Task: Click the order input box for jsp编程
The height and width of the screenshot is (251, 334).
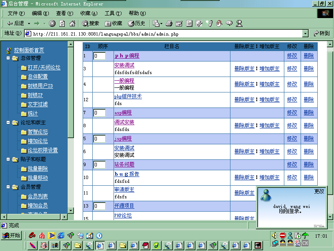Action: [x=99, y=139]
